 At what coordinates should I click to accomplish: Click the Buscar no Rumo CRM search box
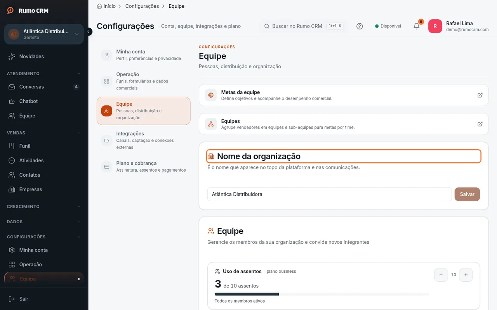[x=304, y=26]
